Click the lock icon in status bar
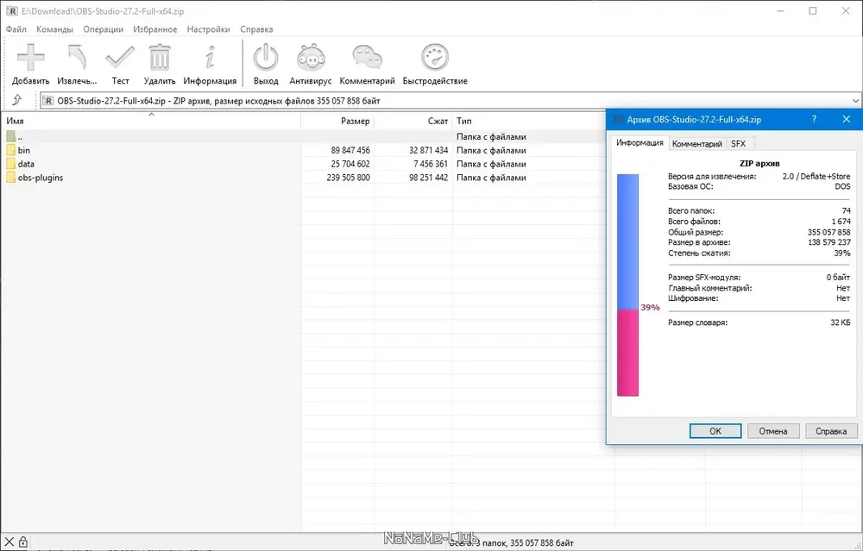 coord(23,542)
